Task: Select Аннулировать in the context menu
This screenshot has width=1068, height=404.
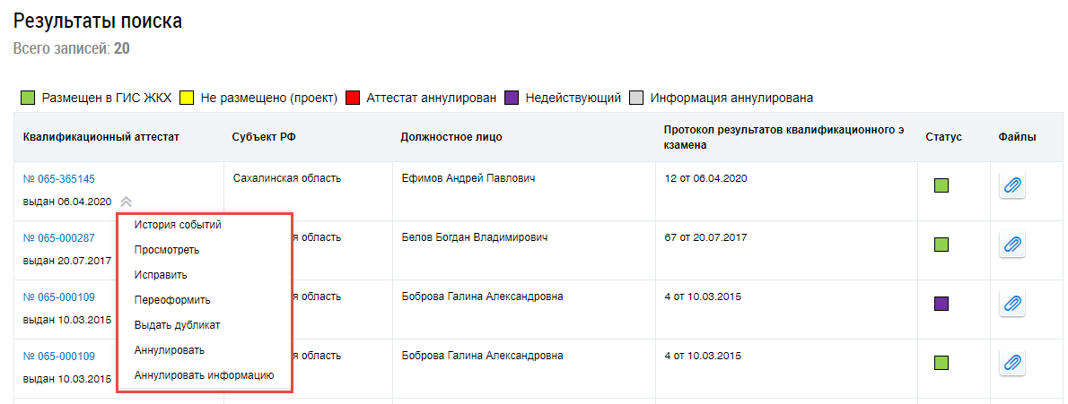Action: tap(170, 350)
